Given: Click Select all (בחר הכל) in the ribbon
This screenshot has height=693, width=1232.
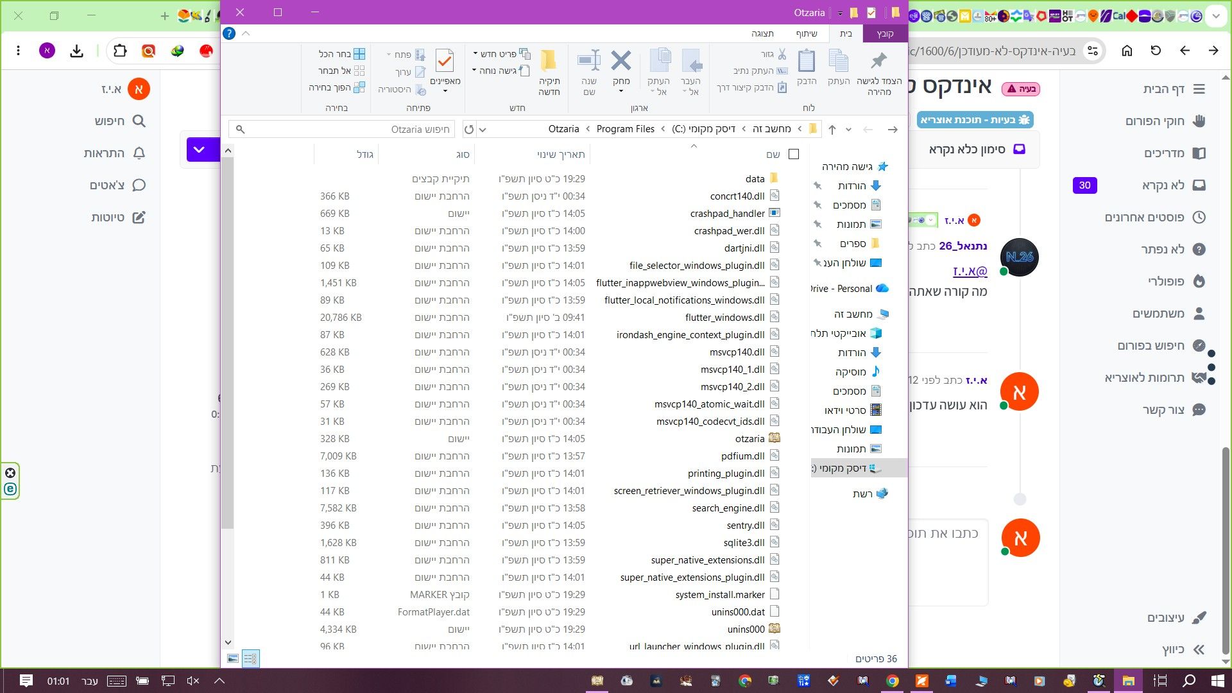Looking at the screenshot, I should (x=342, y=54).
